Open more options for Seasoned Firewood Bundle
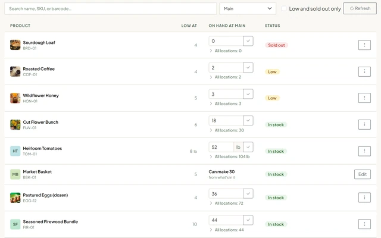Image resolution: width=381 pixels, height=238 pixels. [x=364, y=224]
